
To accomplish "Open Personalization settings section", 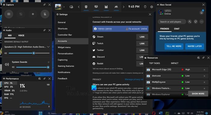I will coord(72,53).
